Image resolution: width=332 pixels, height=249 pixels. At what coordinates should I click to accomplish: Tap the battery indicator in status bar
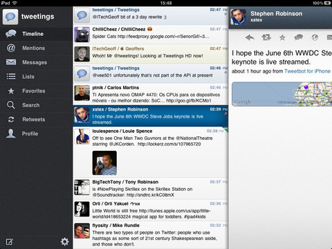click(327, 3)
